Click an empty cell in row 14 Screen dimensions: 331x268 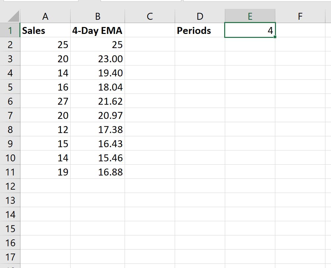coord(150,214)
